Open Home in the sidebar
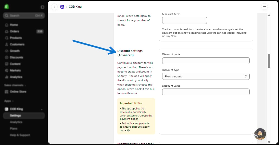Screen dimensions: 279x145 [14, 25]
